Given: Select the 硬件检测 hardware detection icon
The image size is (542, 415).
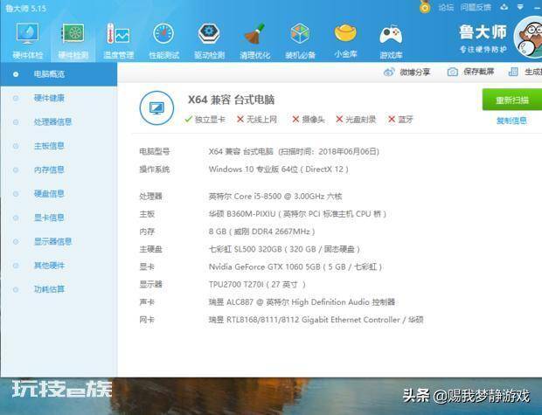Looking at the screenshot, I should pos(73,40).
